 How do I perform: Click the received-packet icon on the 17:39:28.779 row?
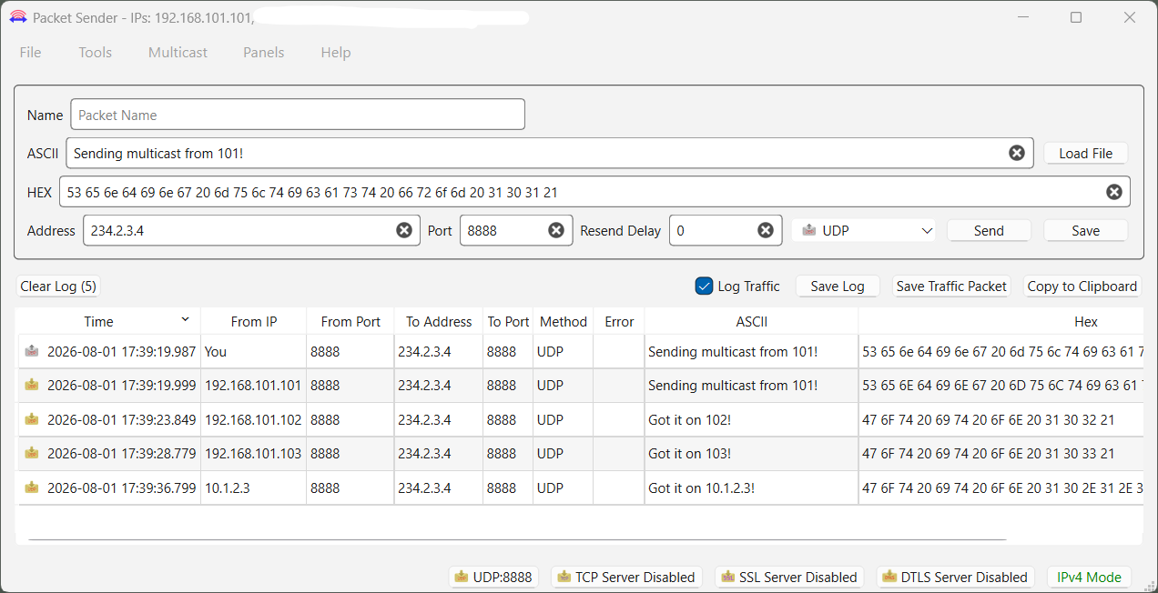32,453
